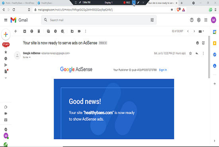Open Sent mail in the sidebar
Viewport: 219px width, 147px height.
6,65
